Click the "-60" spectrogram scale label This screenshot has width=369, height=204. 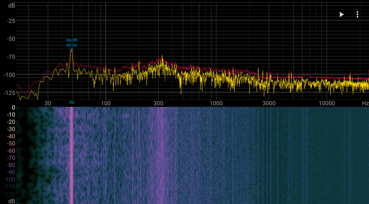click(11, 151)
